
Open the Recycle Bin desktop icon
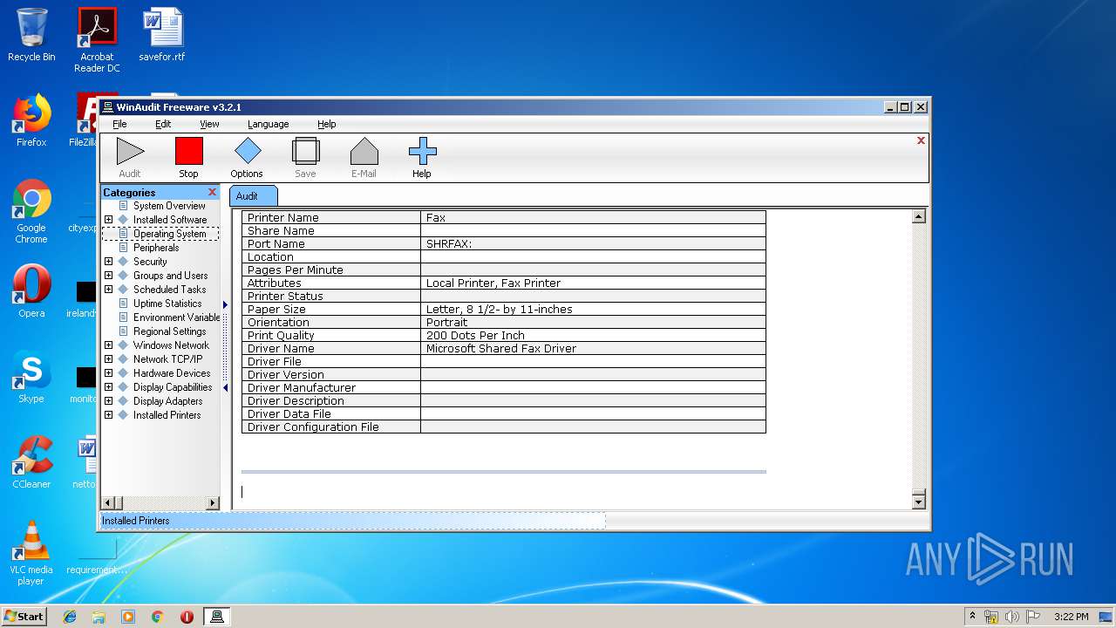point(31,35)
